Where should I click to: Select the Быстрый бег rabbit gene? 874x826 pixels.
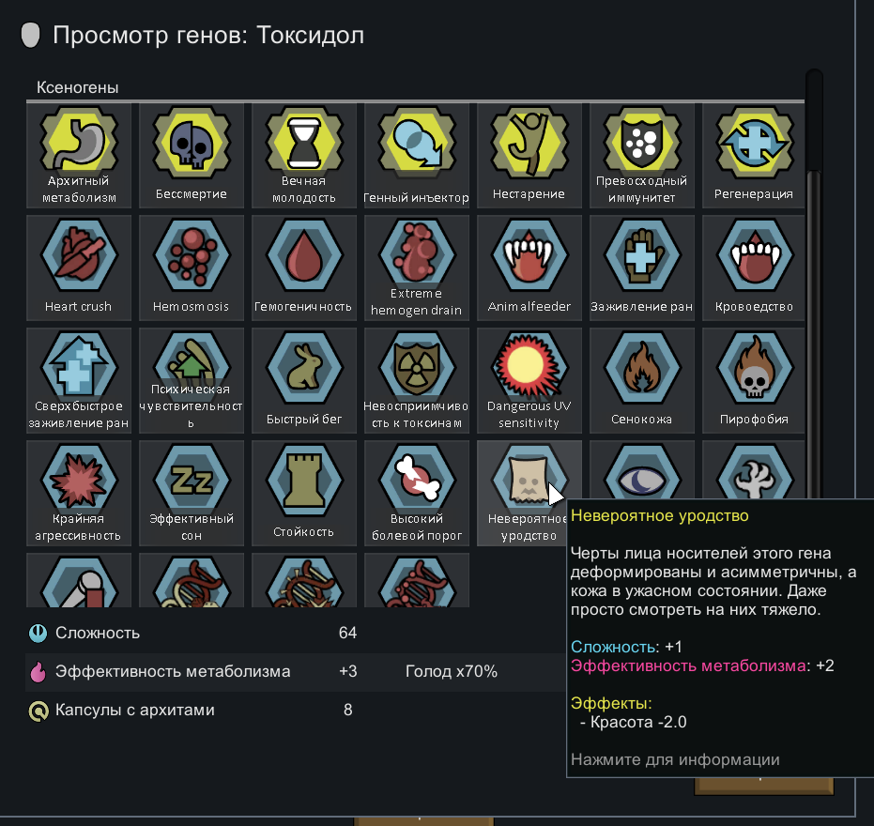(304, 381)
